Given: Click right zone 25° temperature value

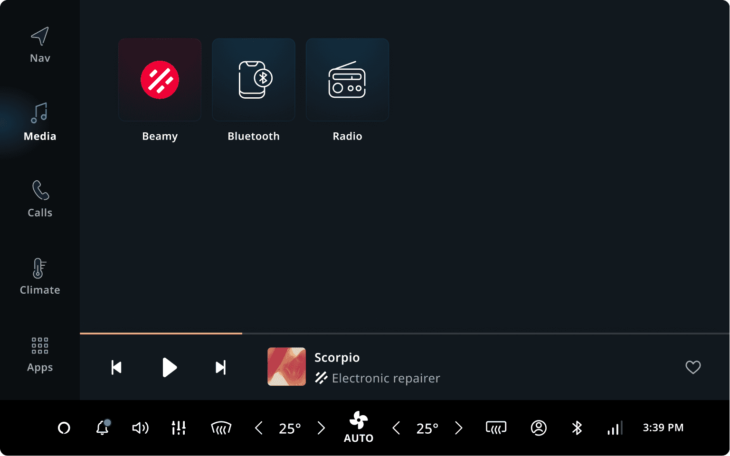Looking at the screenshot, I should pos(427,428).
